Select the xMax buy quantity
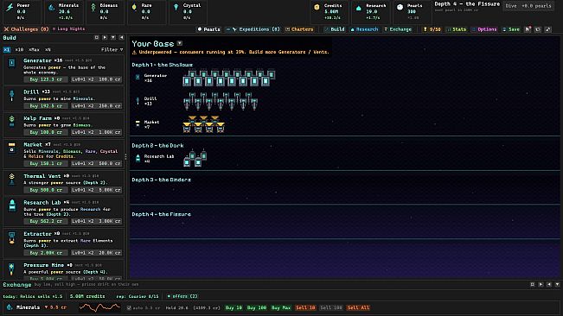Image resolution: width=563 pixels, height=316 pixels. tap(34, 50)
